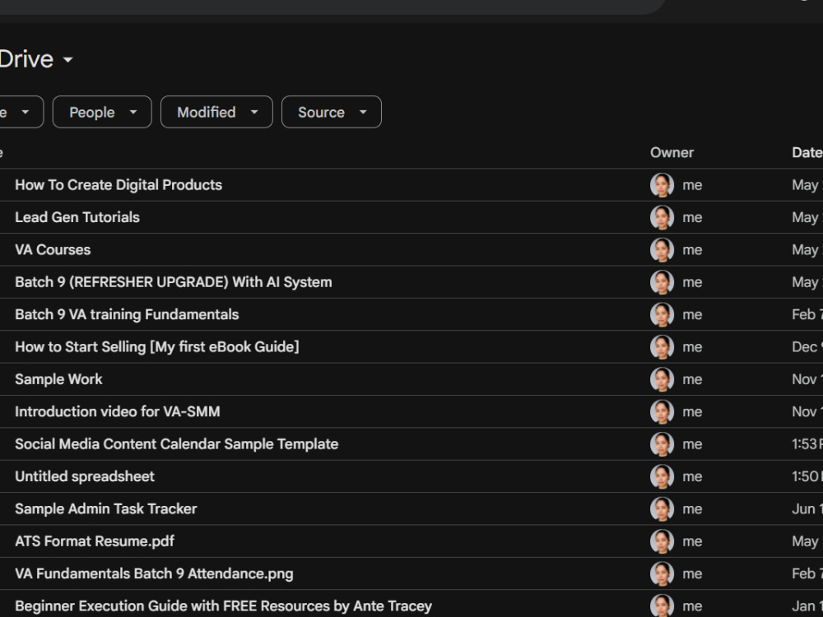Click owner avatar for Batch 9 VA training Fundamentals

[x=662, y=314]
